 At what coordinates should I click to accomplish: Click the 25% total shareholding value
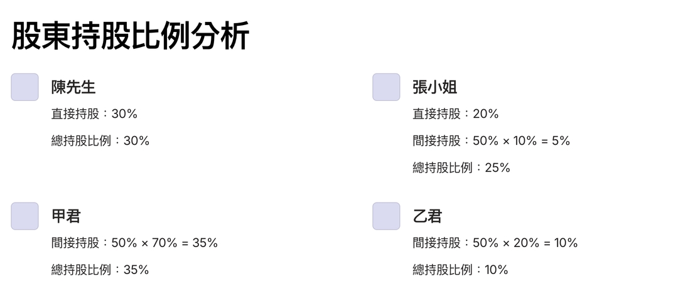coord(497,168)
